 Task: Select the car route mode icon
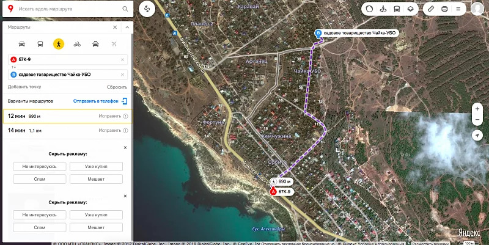tap(22, 44)
